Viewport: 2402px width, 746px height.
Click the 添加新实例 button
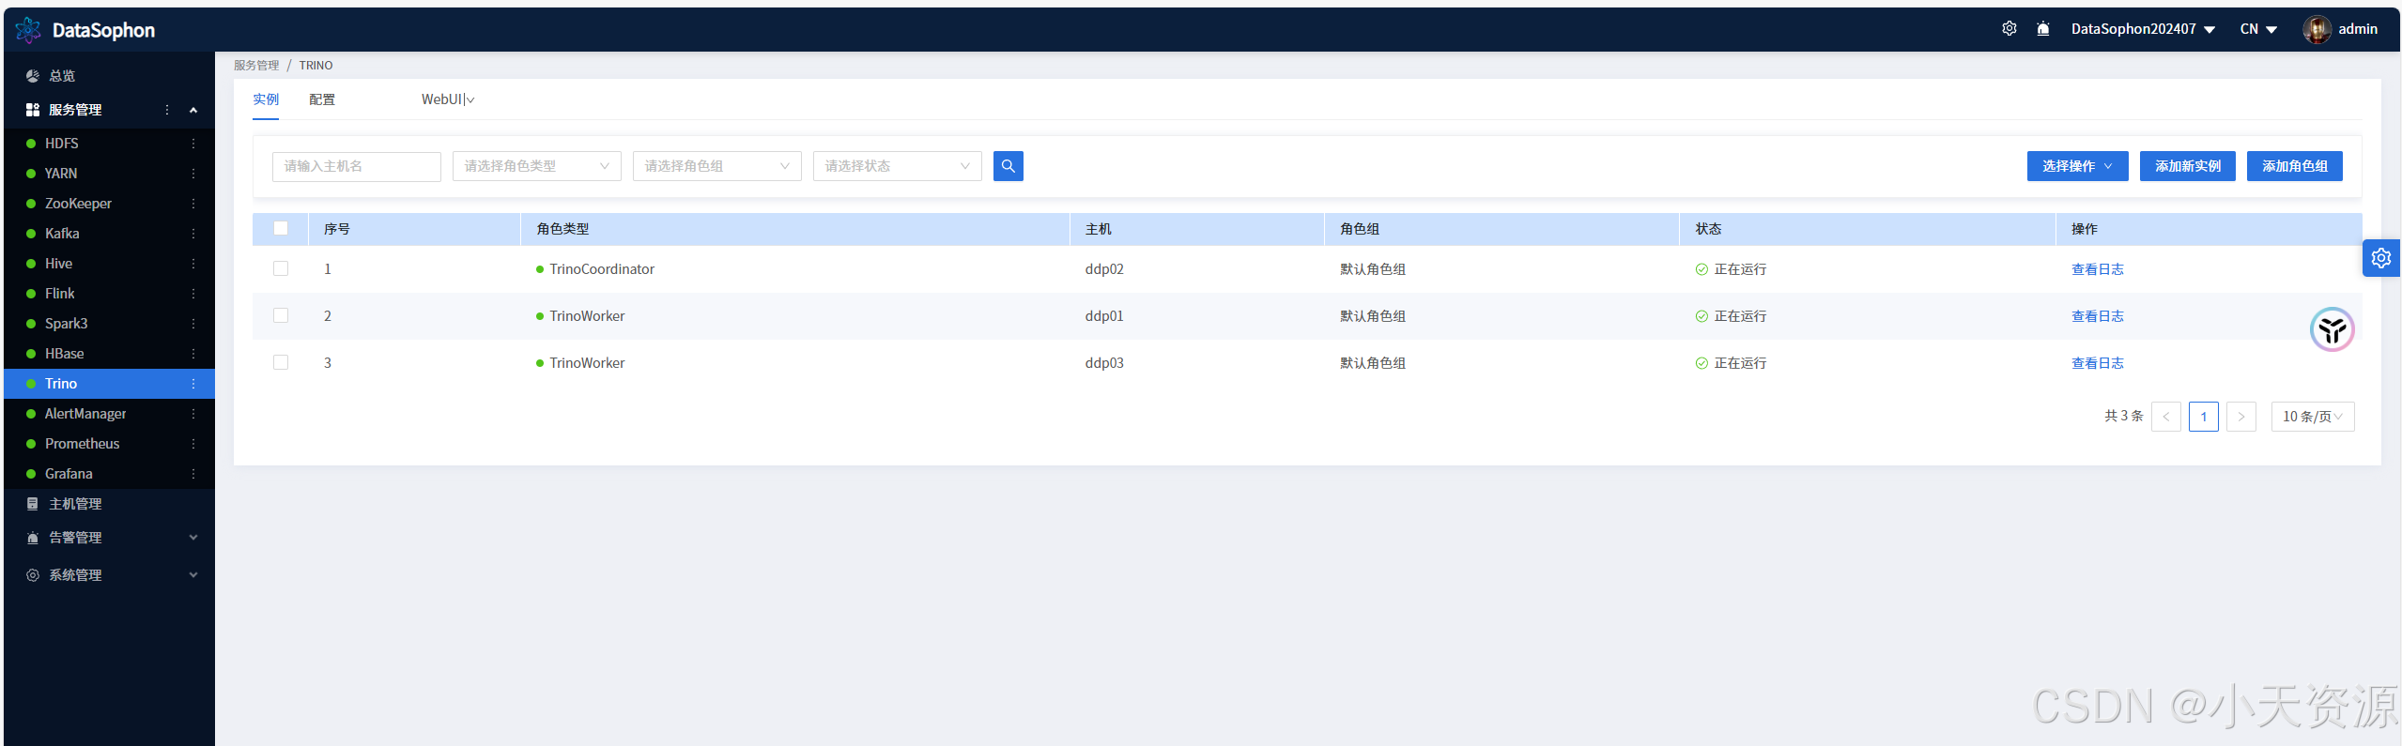pyautogui.click(x=2187, y=166)
